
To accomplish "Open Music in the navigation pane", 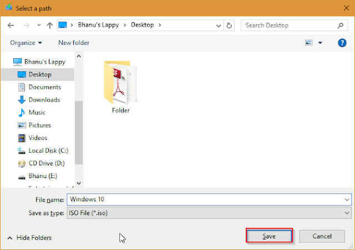I will pos(37,112).
